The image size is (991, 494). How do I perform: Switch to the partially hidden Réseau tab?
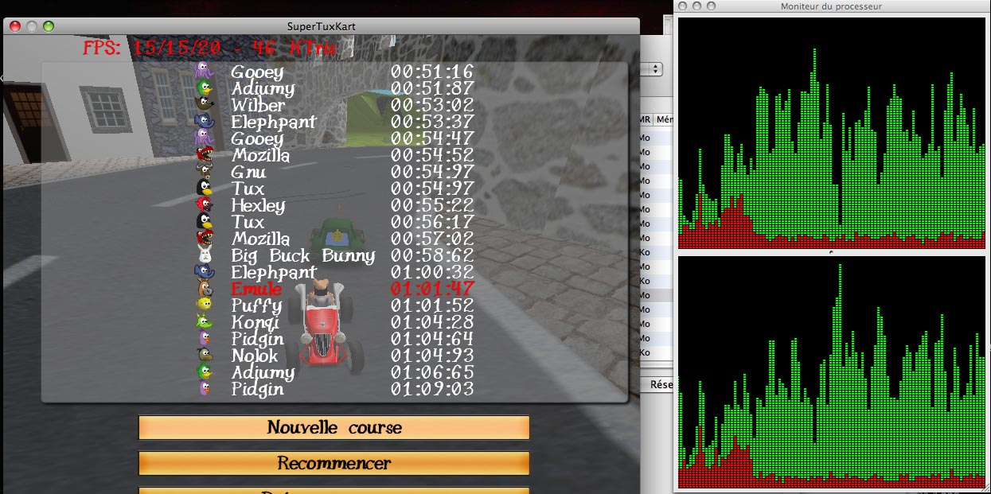(660, 384)
